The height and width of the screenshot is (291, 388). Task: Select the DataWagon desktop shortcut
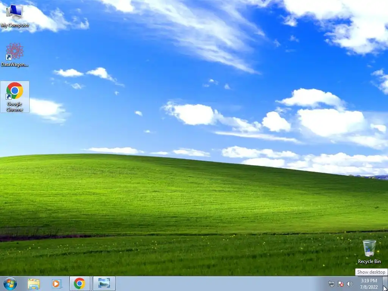coord(15,55)
